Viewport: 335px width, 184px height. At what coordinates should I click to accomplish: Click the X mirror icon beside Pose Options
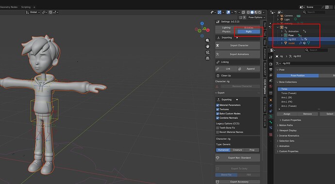(x=244, y=17)
